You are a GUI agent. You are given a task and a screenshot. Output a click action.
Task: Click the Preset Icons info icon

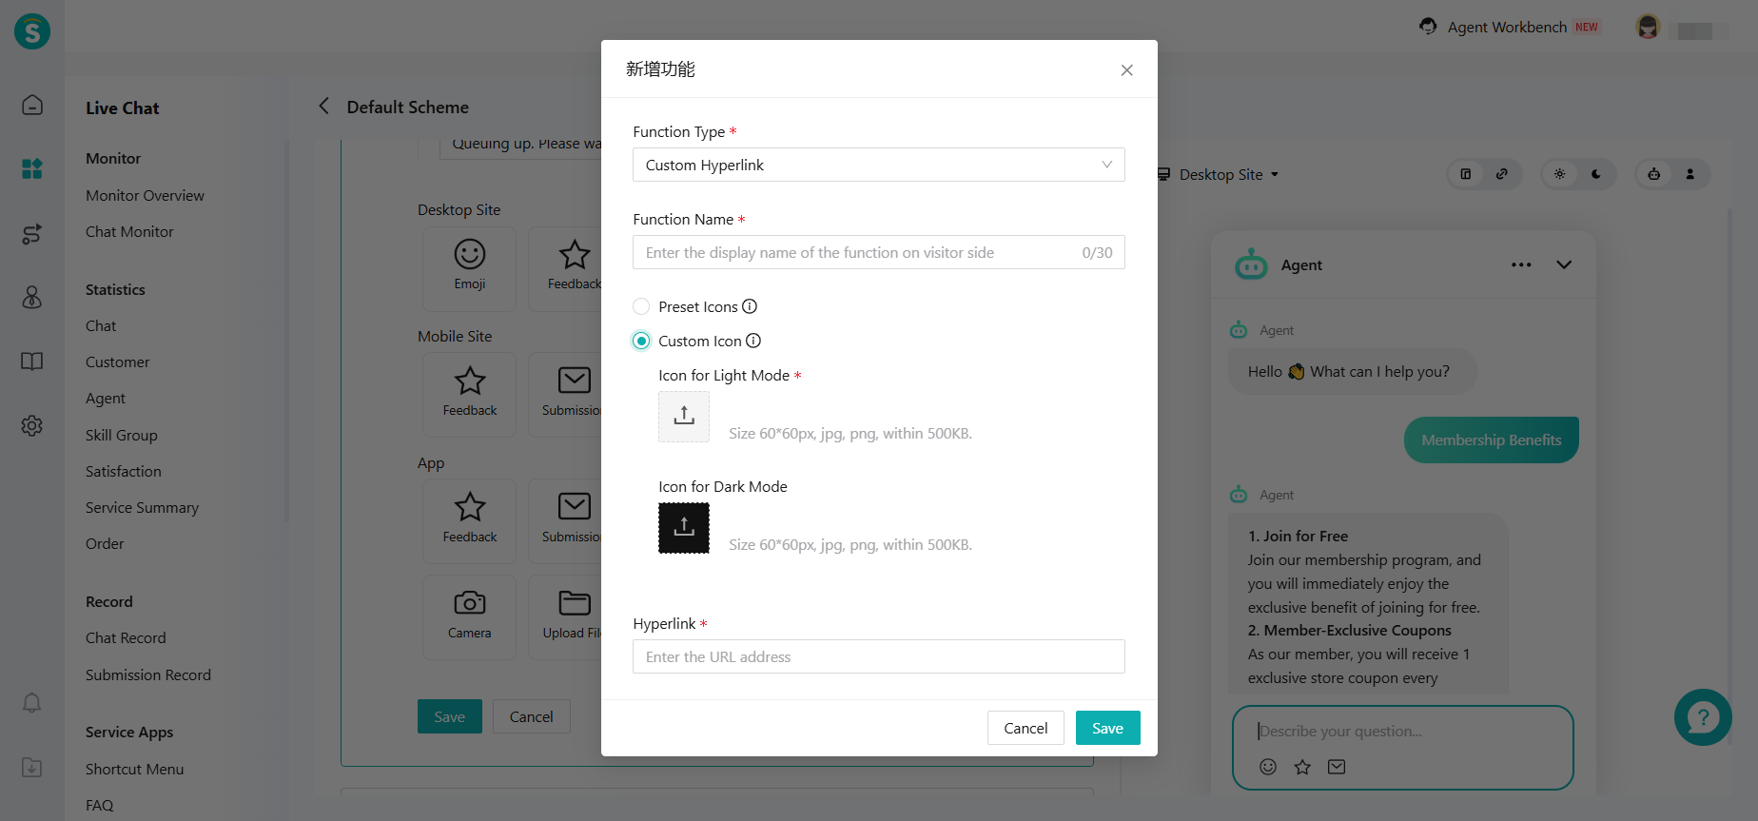click(750, 306)
